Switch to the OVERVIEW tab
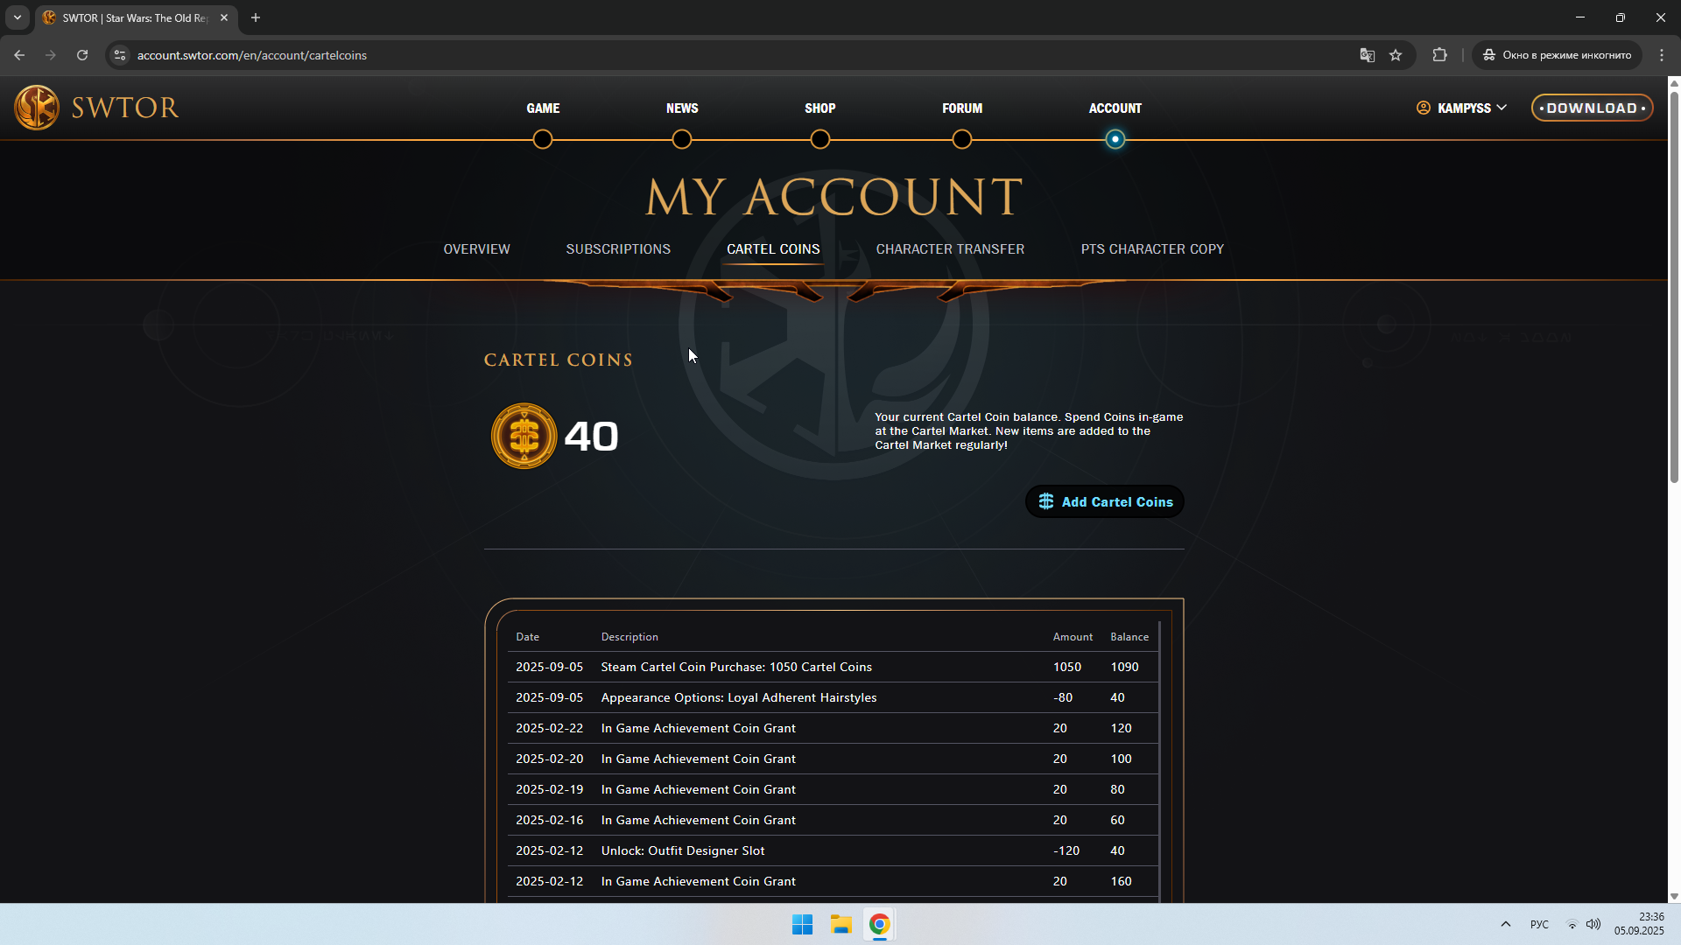 pos(476,249)
